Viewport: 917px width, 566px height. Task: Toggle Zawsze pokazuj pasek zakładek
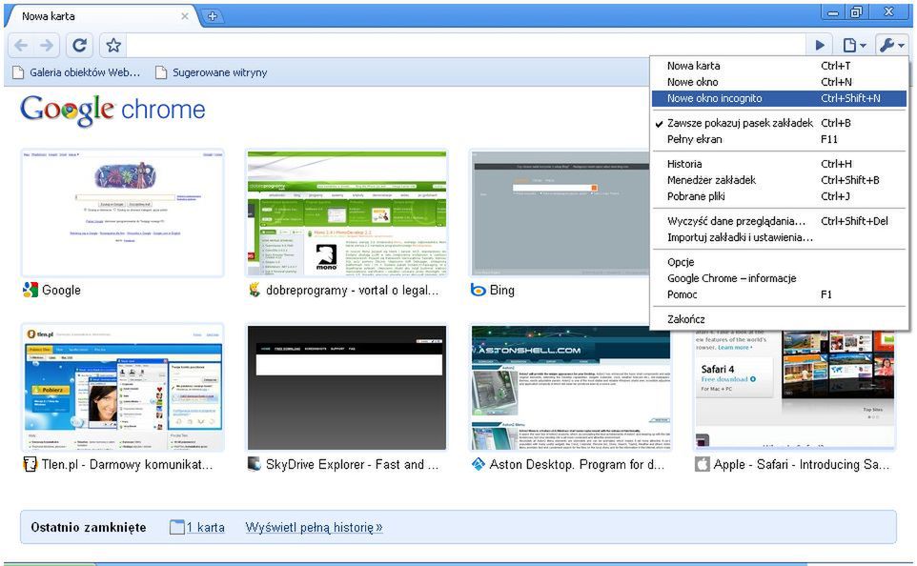click(x=779, y=123)
